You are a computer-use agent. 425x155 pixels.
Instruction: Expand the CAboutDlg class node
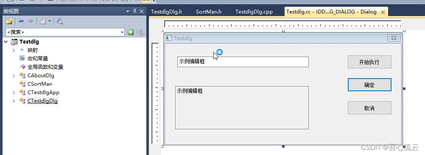[14, 76]
